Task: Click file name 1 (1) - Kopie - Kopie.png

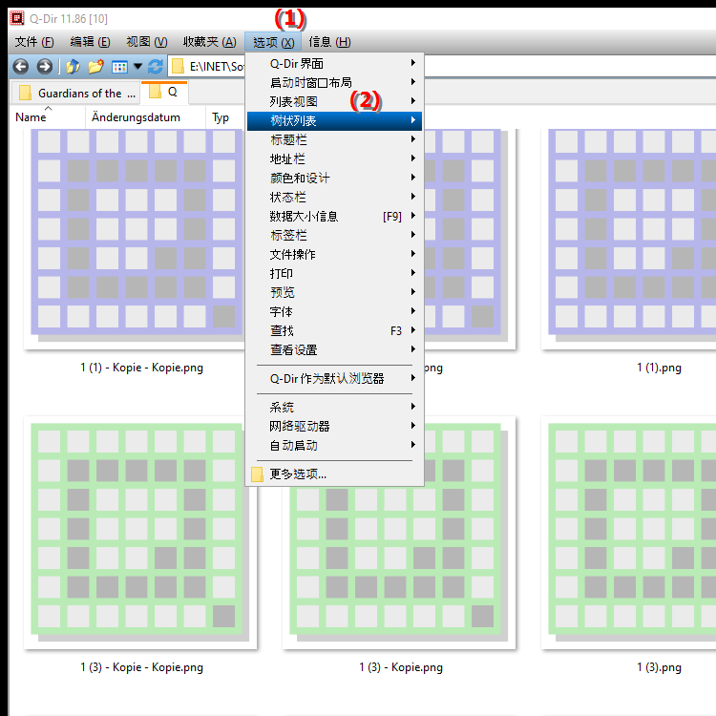Action: [x=142, y=368]
